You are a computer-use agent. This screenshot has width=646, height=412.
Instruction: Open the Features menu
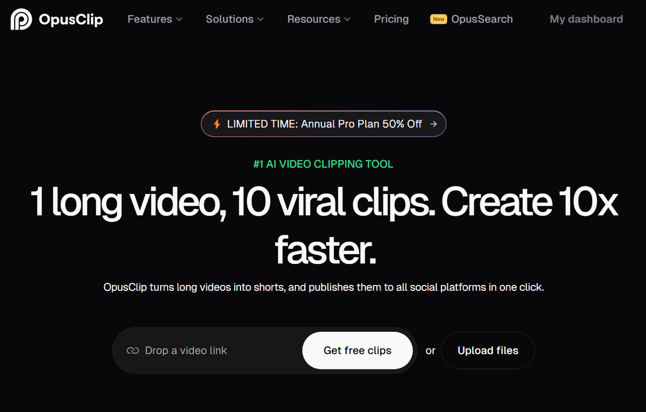point(155,19)
